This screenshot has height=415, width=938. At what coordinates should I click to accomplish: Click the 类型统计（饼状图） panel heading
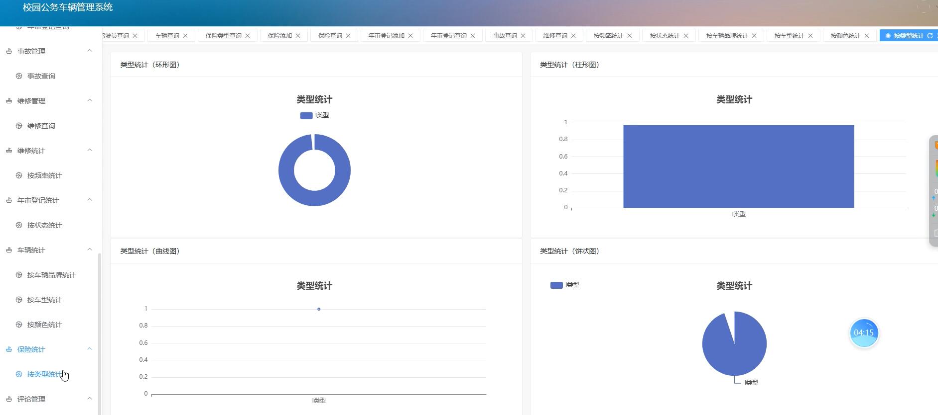pos(570,251)
